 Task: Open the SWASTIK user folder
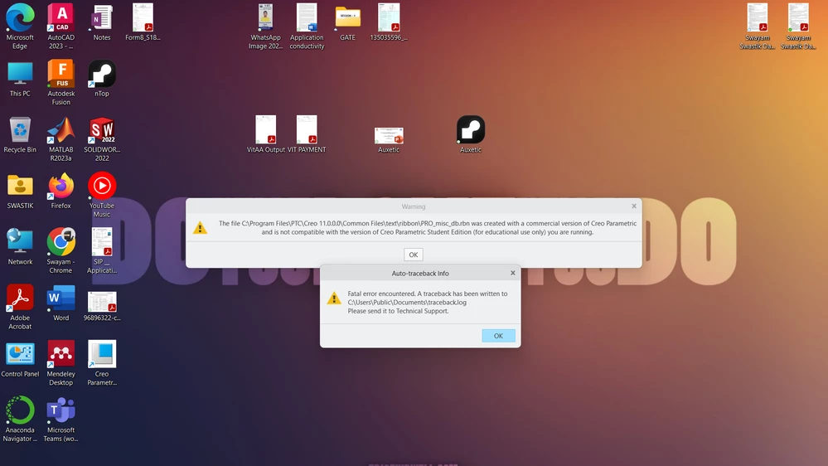pyautogui.click(x=20, y=191)
